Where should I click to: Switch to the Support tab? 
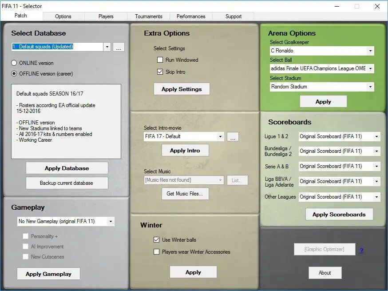coord(234,16)
